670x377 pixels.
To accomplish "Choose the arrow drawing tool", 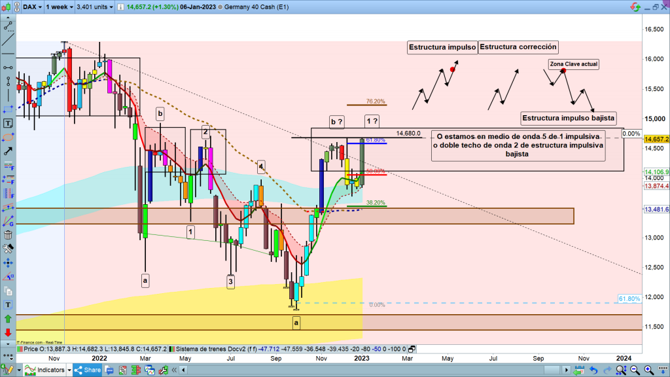I will [x=9, y=151].
